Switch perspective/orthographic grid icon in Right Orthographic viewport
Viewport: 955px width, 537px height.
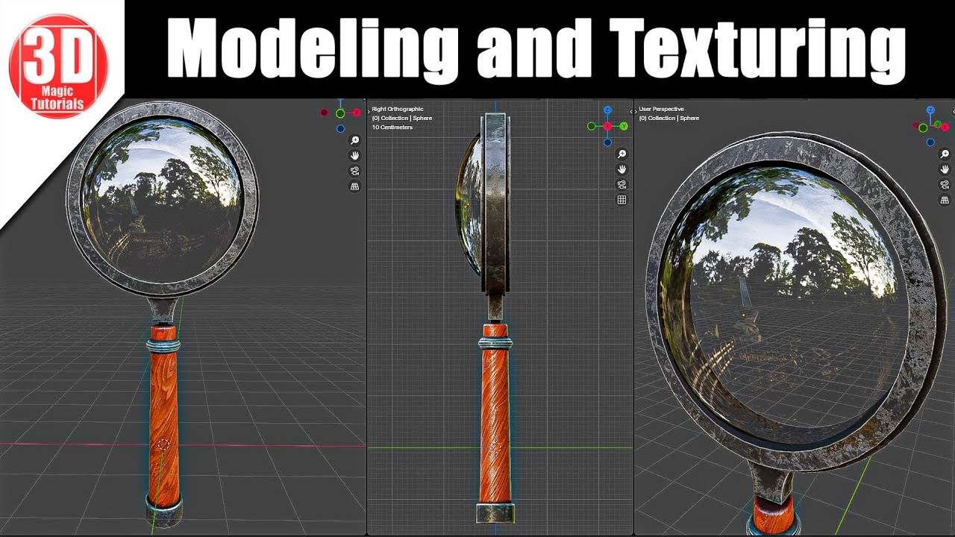621,200
